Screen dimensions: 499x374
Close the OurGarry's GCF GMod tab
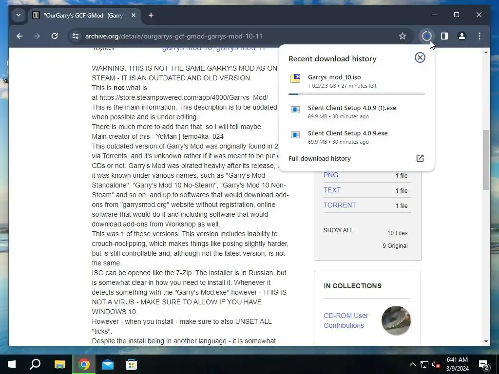tap(134, 15)
